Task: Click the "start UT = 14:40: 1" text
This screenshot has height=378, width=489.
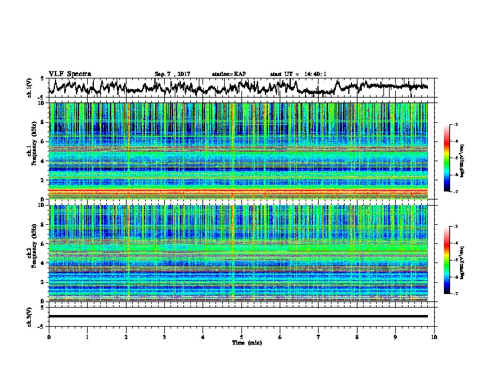Action: (x=298, y=74)
